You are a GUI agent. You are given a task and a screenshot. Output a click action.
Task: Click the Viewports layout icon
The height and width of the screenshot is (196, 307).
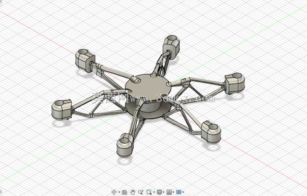pyautogui.click(x=179, y=192)
